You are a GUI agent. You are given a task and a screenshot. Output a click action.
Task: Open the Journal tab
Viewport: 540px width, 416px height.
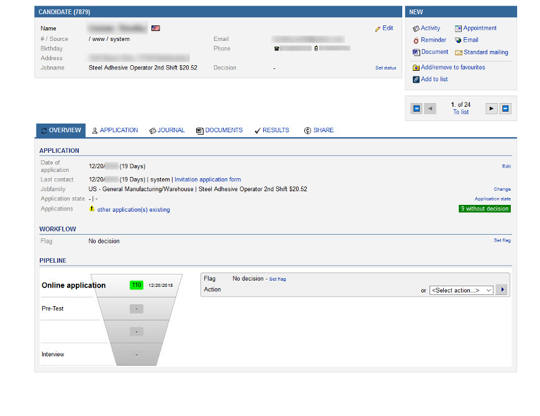click(167, 130)
